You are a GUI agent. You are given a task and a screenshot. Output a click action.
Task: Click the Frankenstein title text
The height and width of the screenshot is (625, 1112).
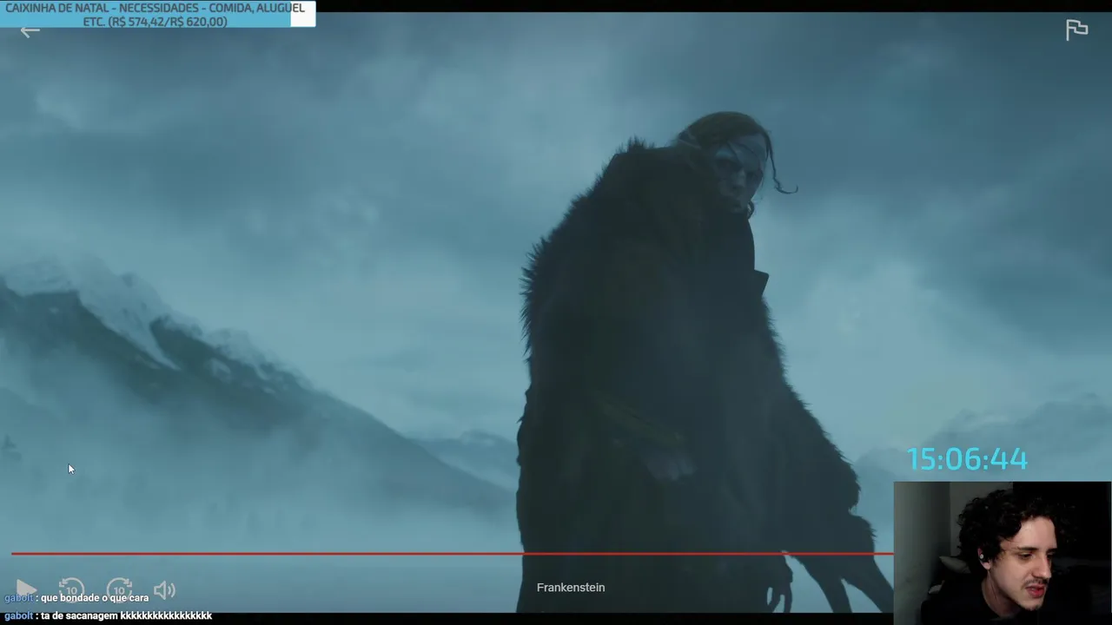[x=571, y=588]
